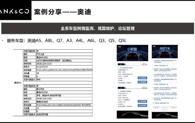This screenshot has width=195, height=123.
Task: Click upper blue button in second 小时报 entry
Action: tap(142, 101)
